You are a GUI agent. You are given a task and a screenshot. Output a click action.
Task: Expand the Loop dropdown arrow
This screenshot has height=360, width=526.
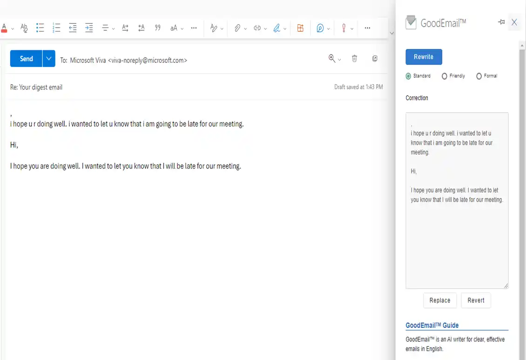click(329, 29)
